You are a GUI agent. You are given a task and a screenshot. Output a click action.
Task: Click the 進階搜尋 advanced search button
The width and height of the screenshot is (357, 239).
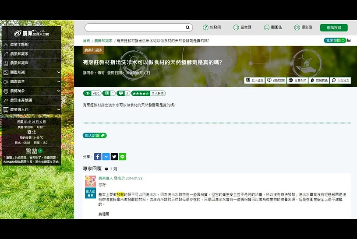(x=334, y=28)
